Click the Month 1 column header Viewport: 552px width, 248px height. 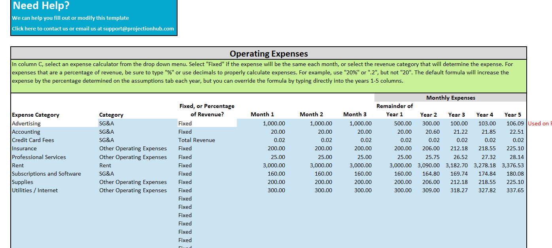(262, 114)
